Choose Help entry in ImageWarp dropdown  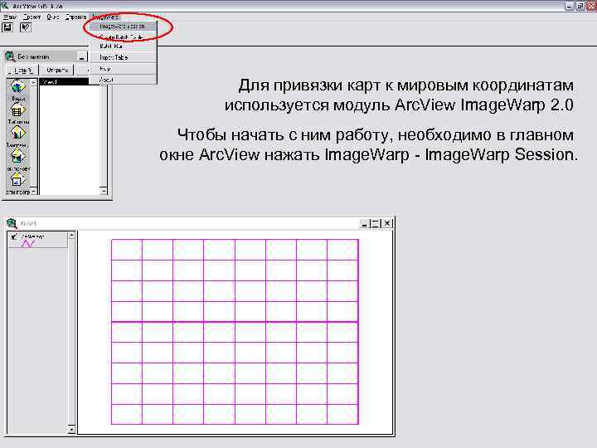click(122, 69)
